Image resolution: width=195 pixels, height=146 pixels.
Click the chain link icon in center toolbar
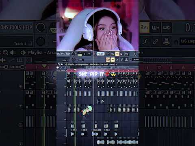tap(122, 60)
